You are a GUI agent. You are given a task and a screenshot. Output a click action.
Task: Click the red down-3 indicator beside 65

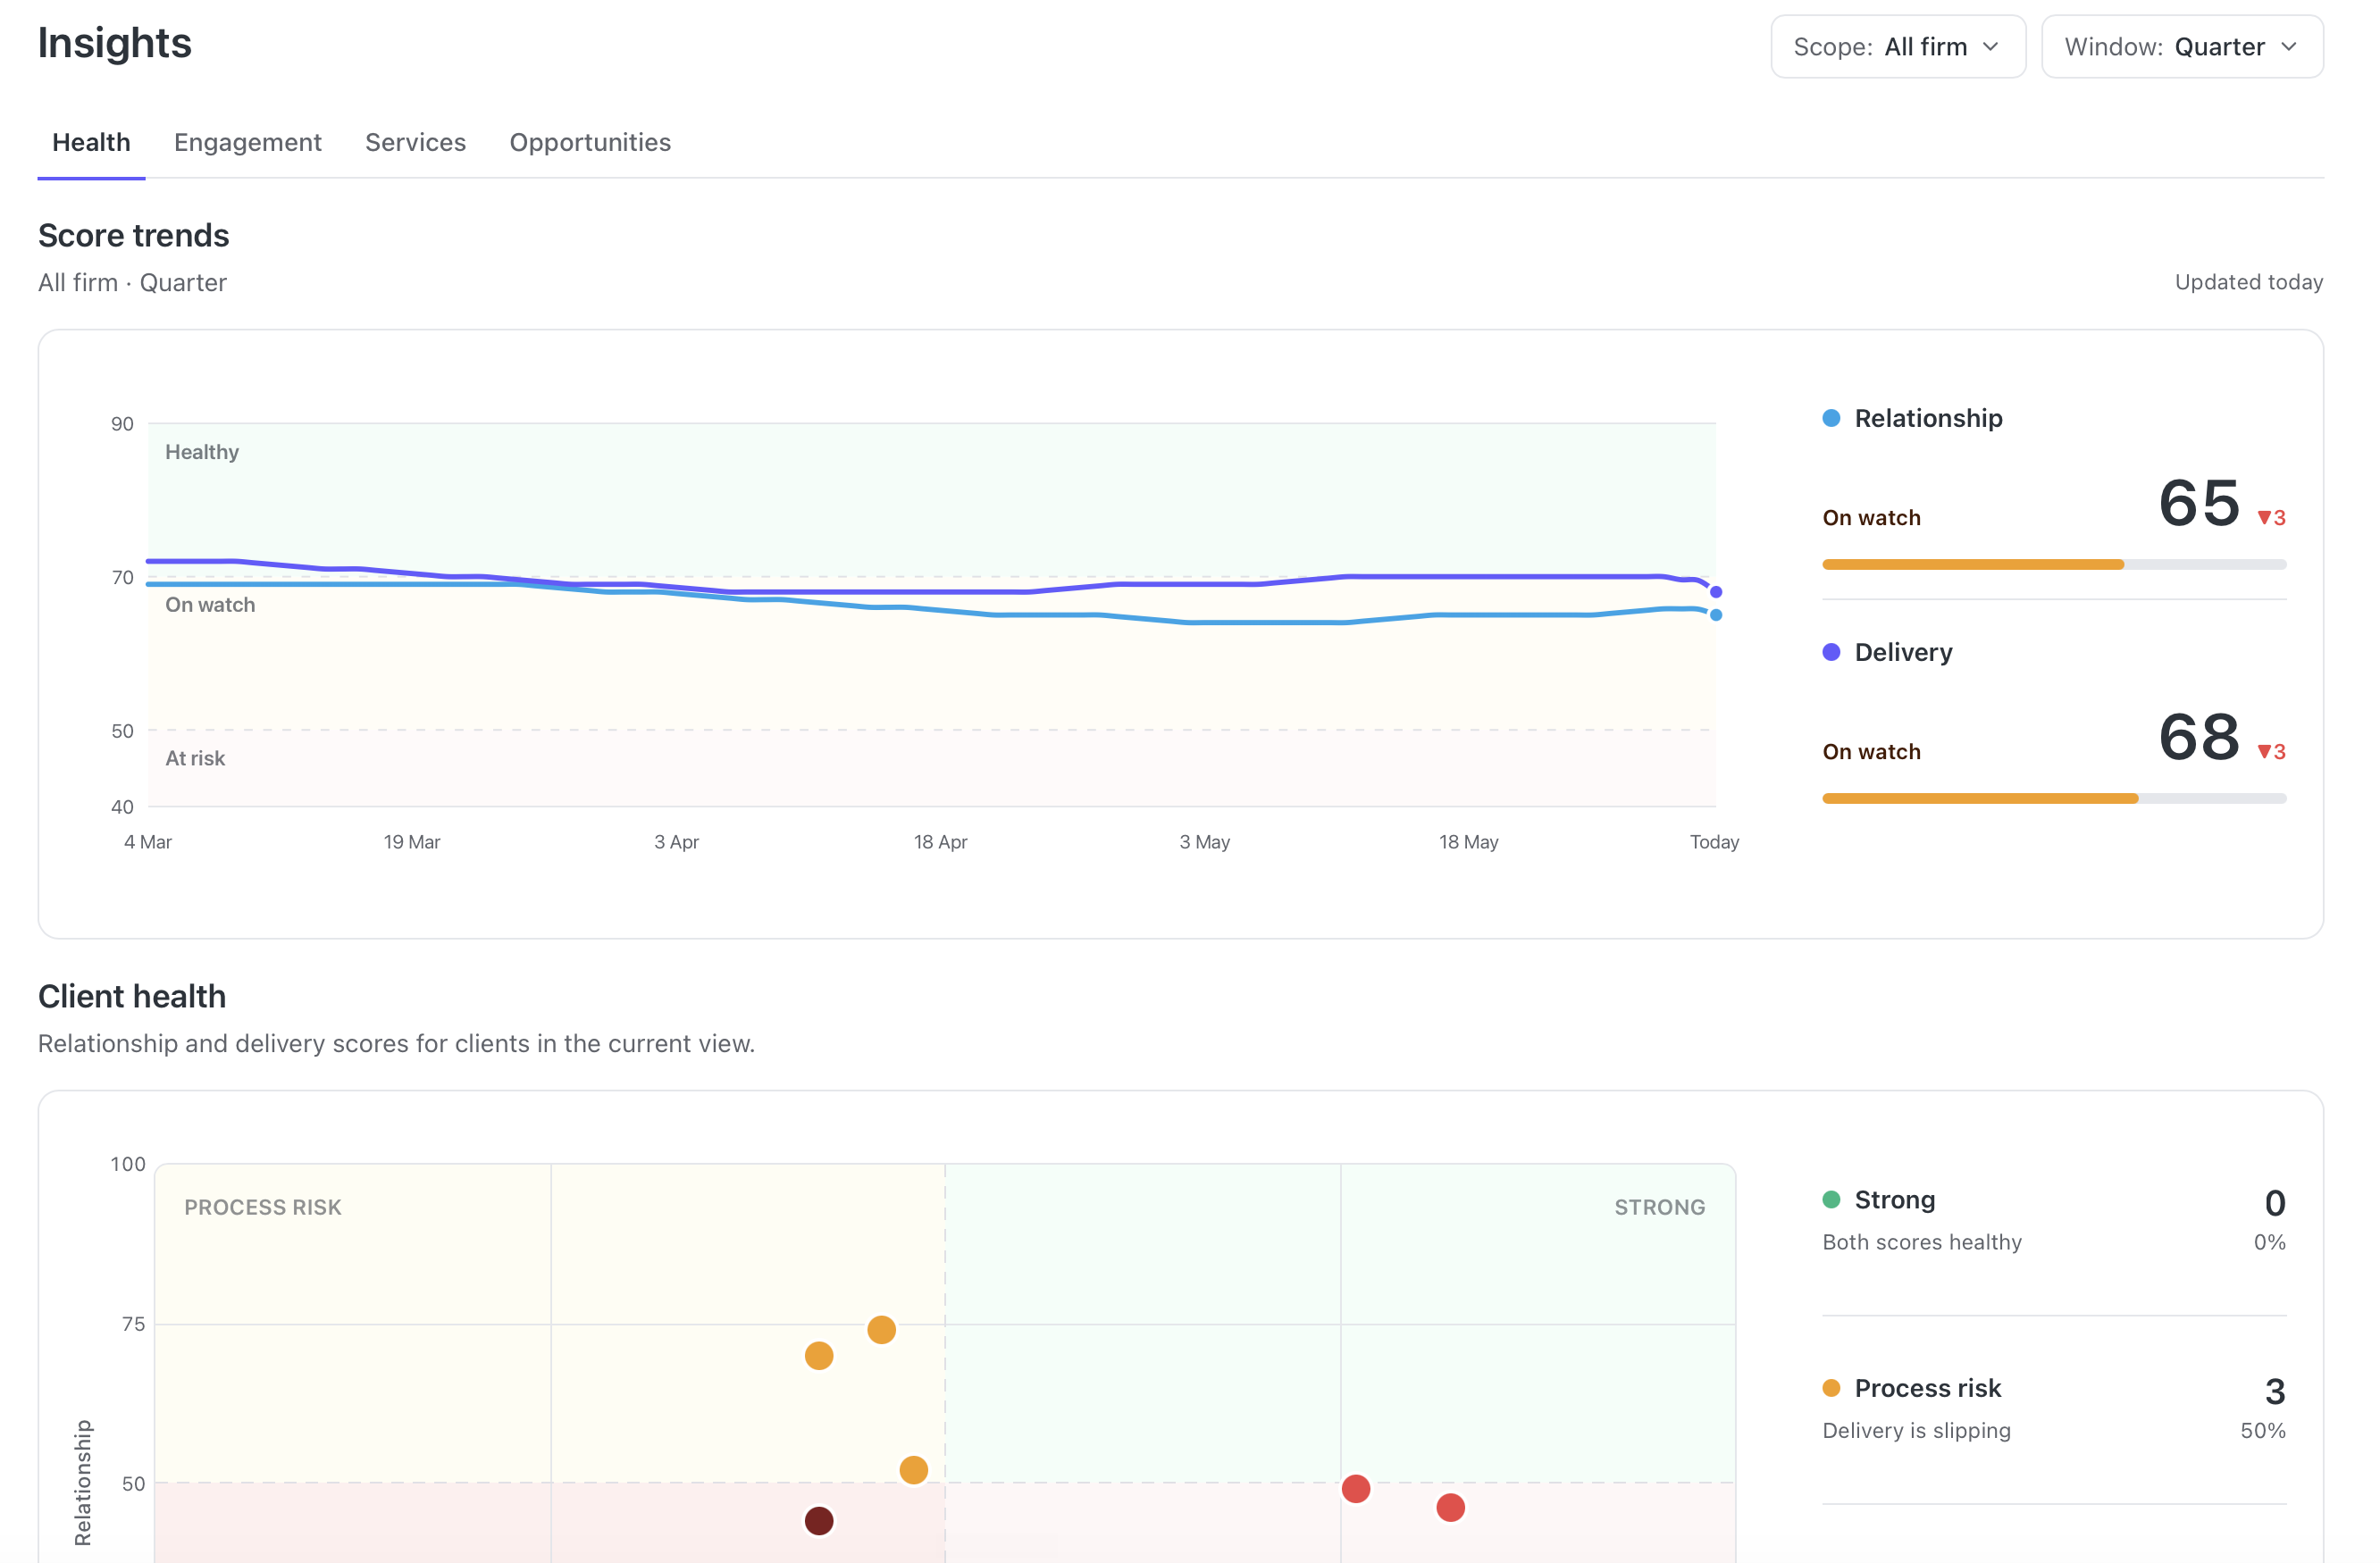tap(2271, 518)
